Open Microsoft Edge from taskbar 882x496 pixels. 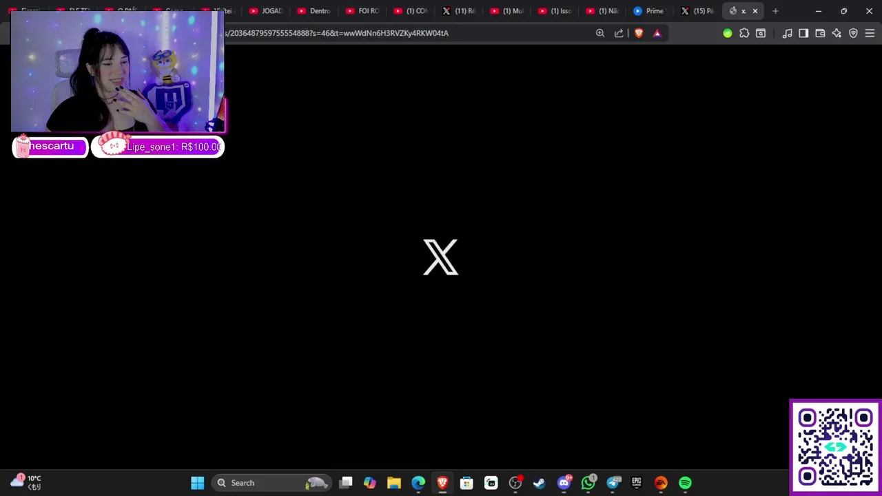418,483
